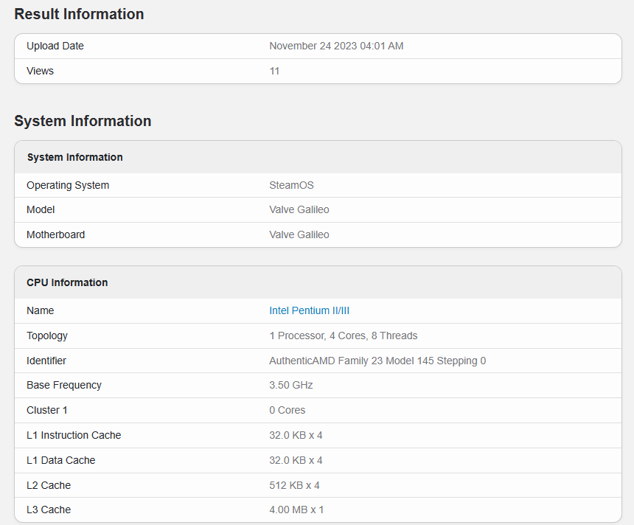Click the System Information page heading
Image resolution: width=634 pixels, height=525 pixels.
pos(83,121)
